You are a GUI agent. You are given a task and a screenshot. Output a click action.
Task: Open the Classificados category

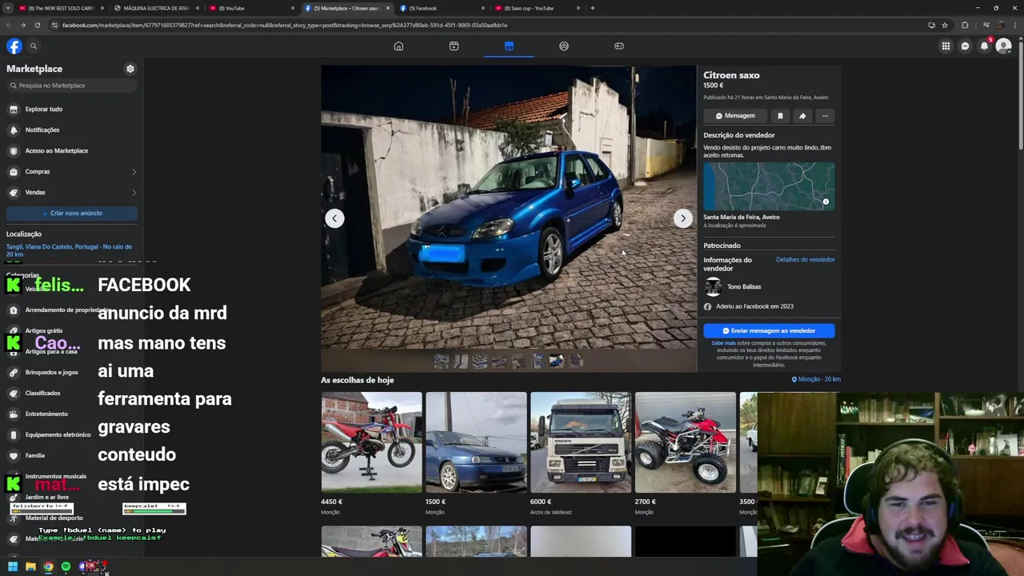[42, 393]
